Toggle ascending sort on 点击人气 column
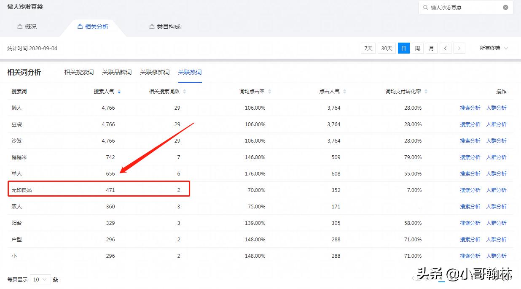Viewport: 521px width, 289px height. 344,91
